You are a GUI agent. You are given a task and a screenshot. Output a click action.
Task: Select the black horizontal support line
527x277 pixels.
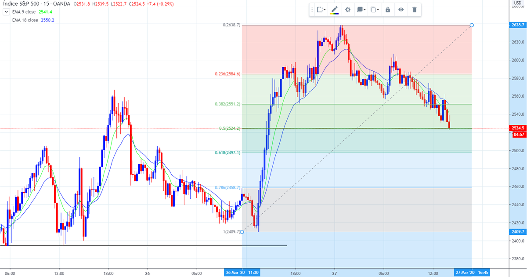tap(144, 246)
